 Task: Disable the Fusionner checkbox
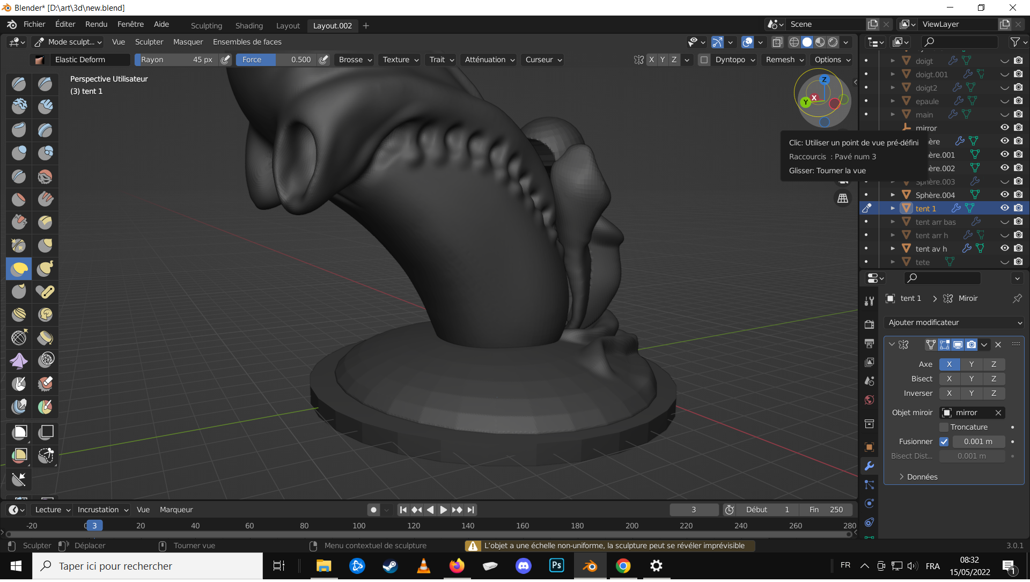coord(944,441)
